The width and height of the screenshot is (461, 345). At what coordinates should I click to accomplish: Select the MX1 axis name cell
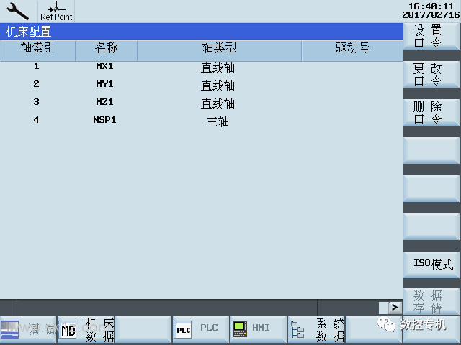click(x=104, y=66)
